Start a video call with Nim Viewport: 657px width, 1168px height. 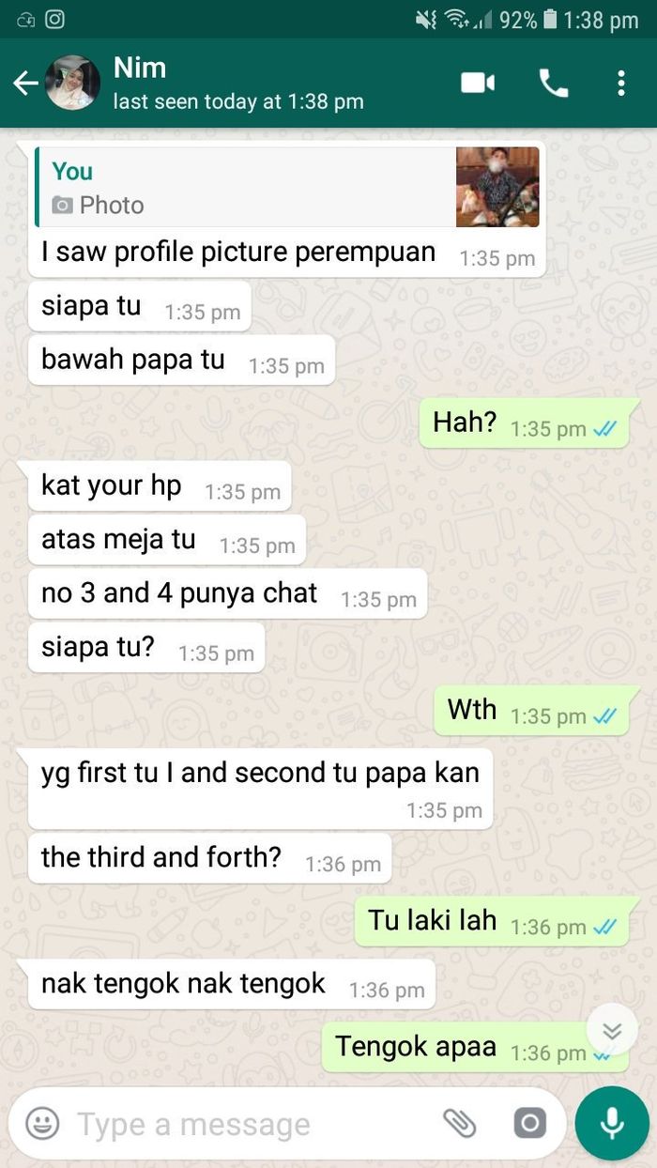point(478,84)
